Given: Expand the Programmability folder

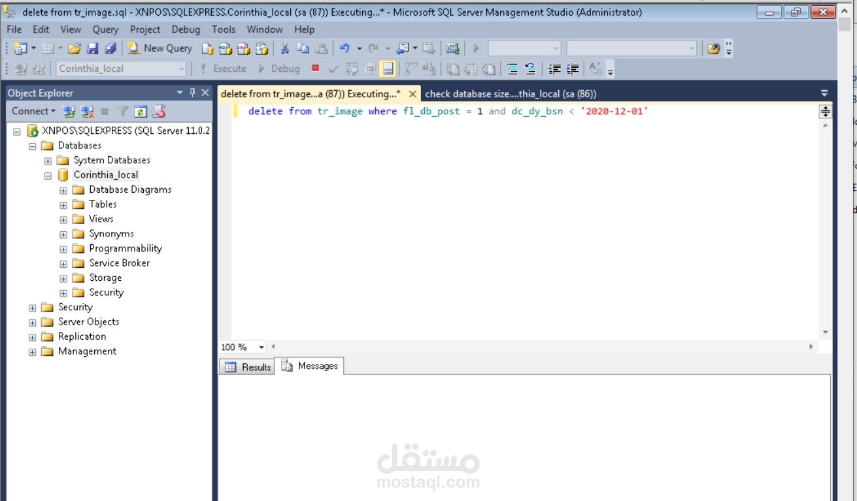Looking at the screenshot, I should point(63,249).
